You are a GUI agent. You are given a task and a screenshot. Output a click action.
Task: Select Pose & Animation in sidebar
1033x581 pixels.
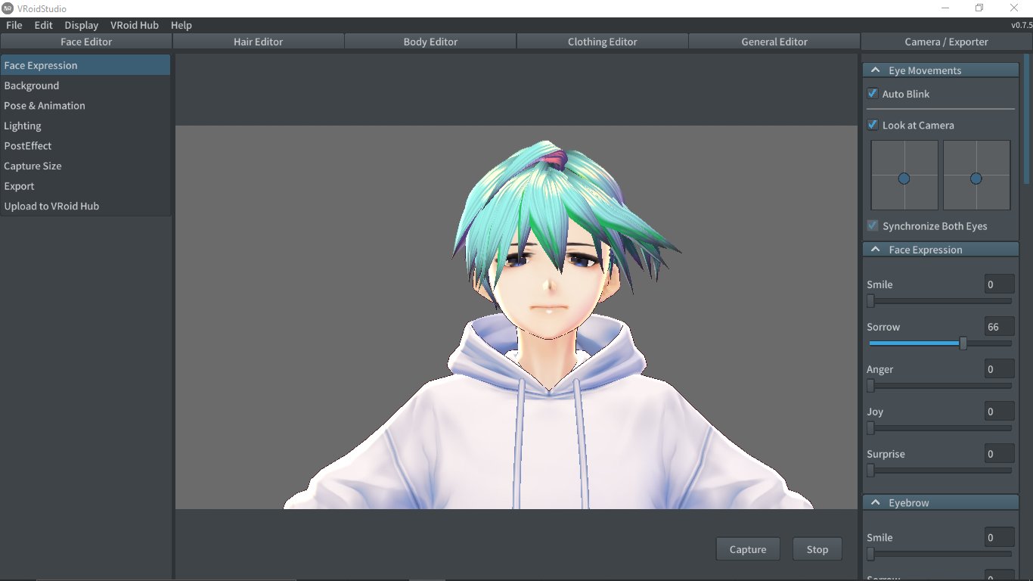point(45,106)
